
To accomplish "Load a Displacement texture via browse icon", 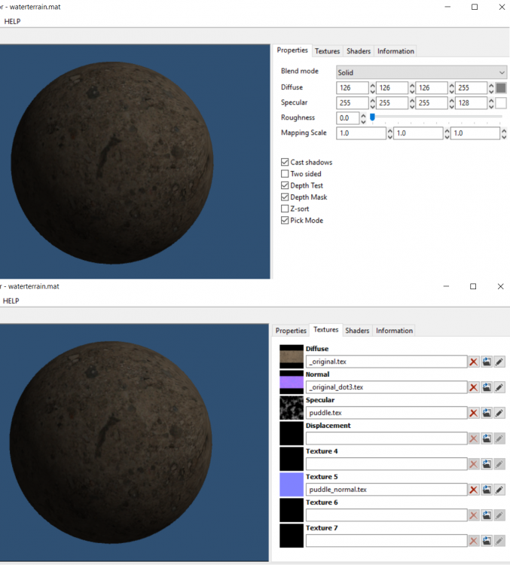I will click(487, 438).
